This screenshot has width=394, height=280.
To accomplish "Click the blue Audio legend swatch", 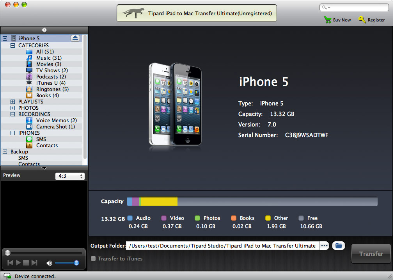I will pos(130,218).
